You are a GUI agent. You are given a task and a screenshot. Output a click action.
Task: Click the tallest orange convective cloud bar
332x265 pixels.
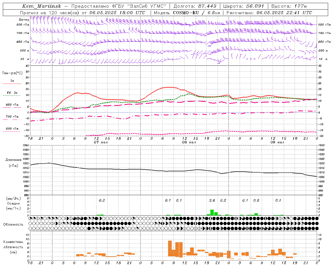(170, 249)
